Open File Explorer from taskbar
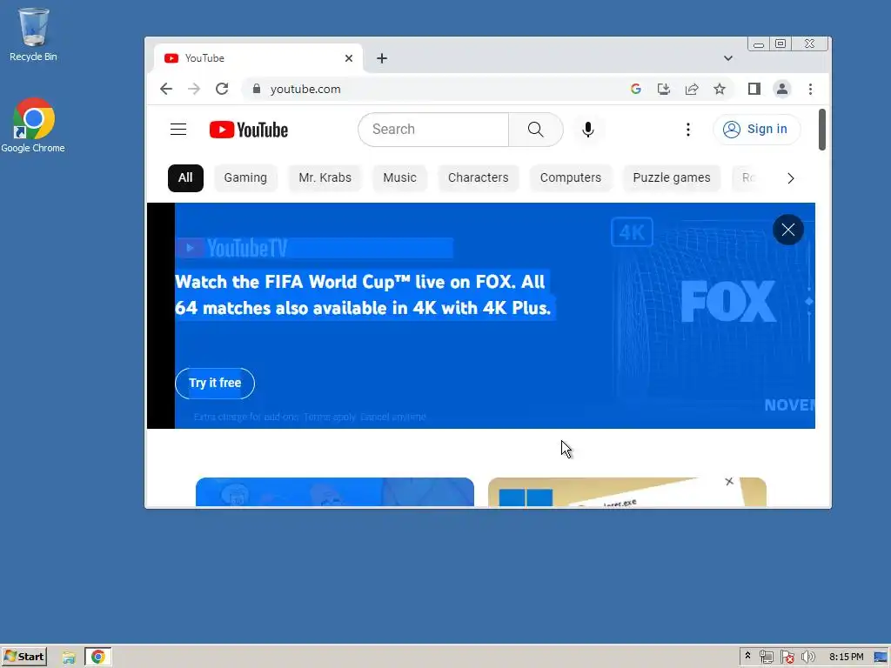The image size is (891, 668). click(x=69, y=658)
